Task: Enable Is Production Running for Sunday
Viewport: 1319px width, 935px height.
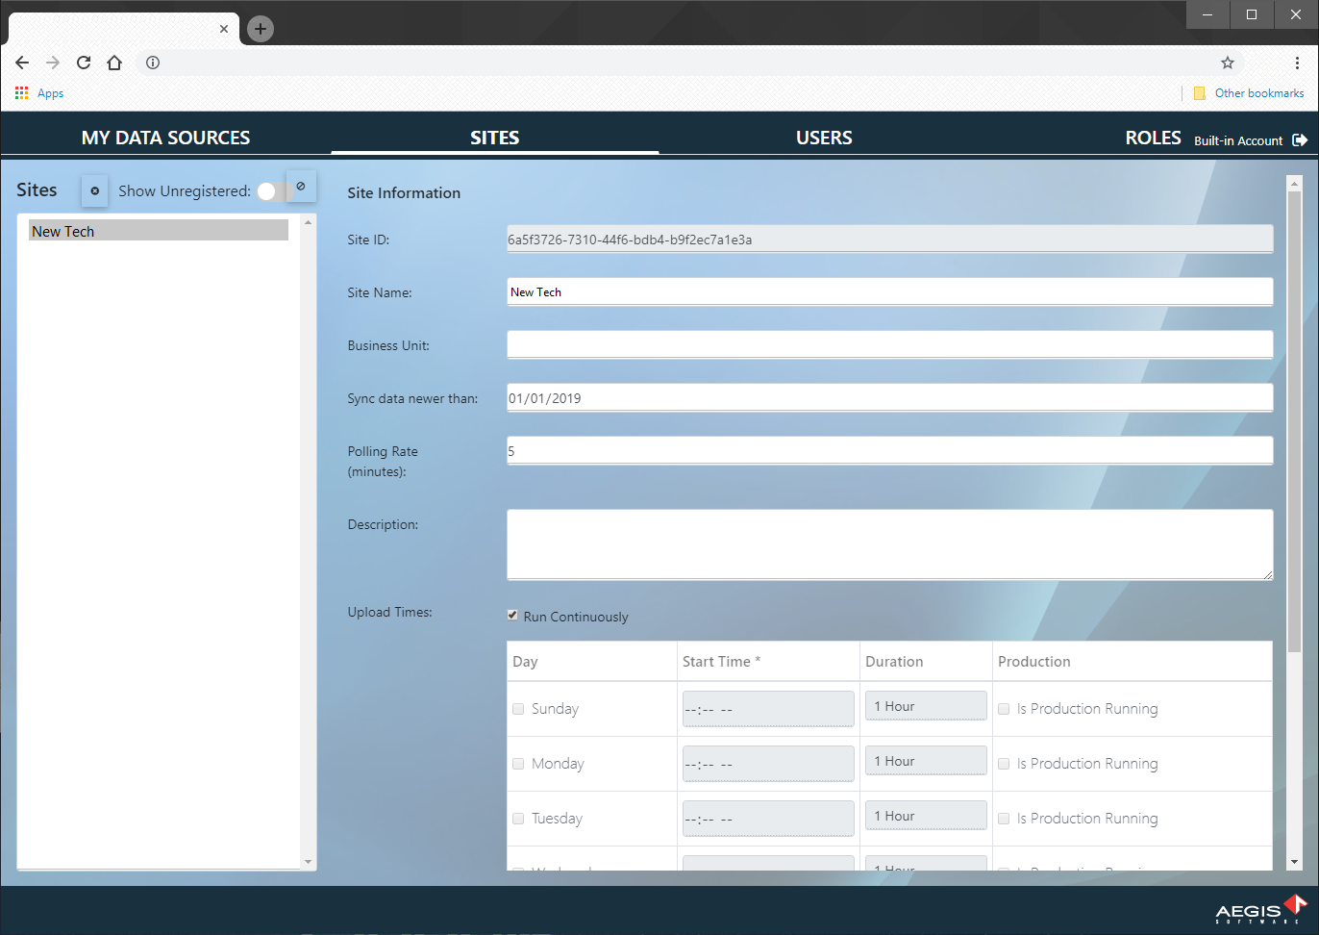Action: (x=1004, y=709)
